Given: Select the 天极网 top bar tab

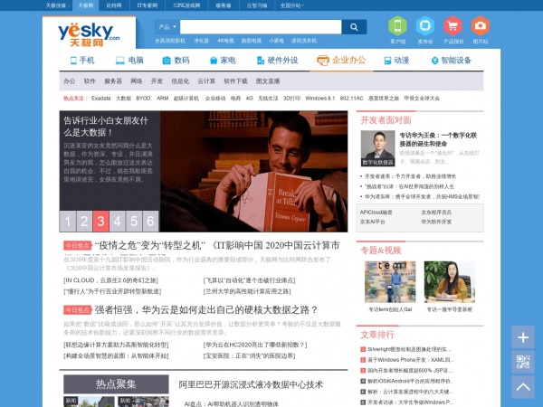Looking at the screenshot, I should [86, 5].
